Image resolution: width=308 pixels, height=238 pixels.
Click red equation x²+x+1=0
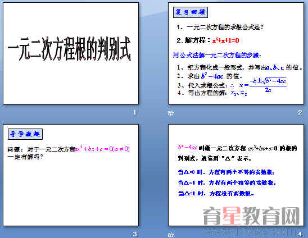point(225,40)
